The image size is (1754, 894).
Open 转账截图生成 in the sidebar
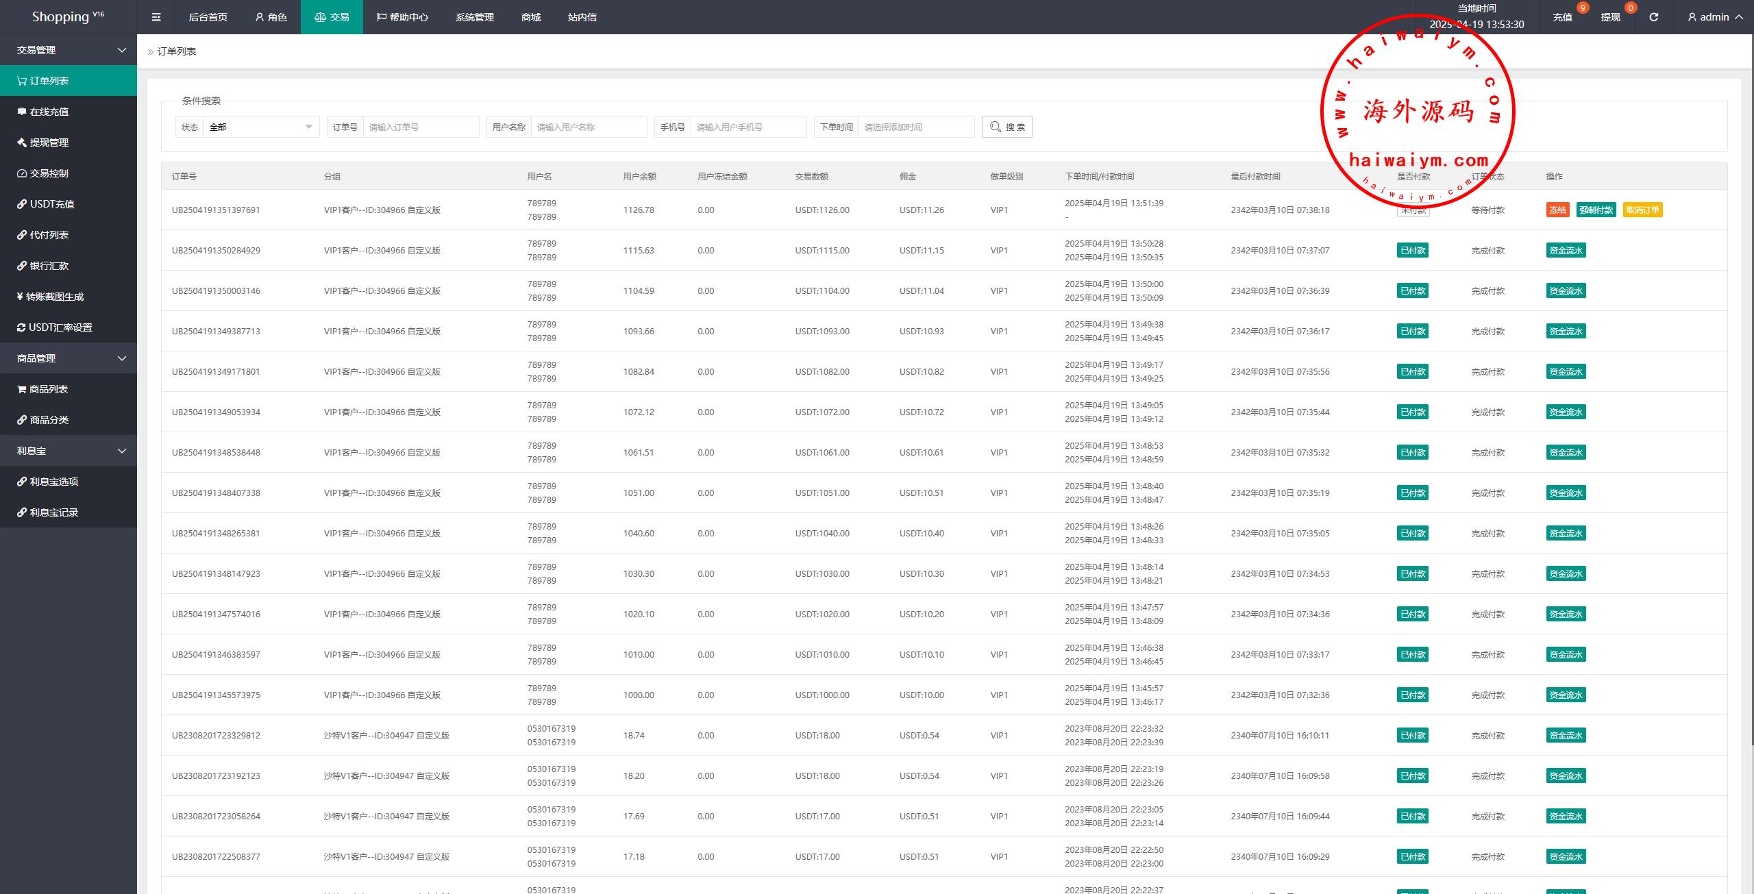(54, 297)
